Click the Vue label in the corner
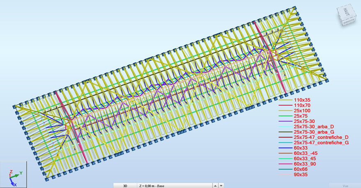 click(x=345, y=185)
